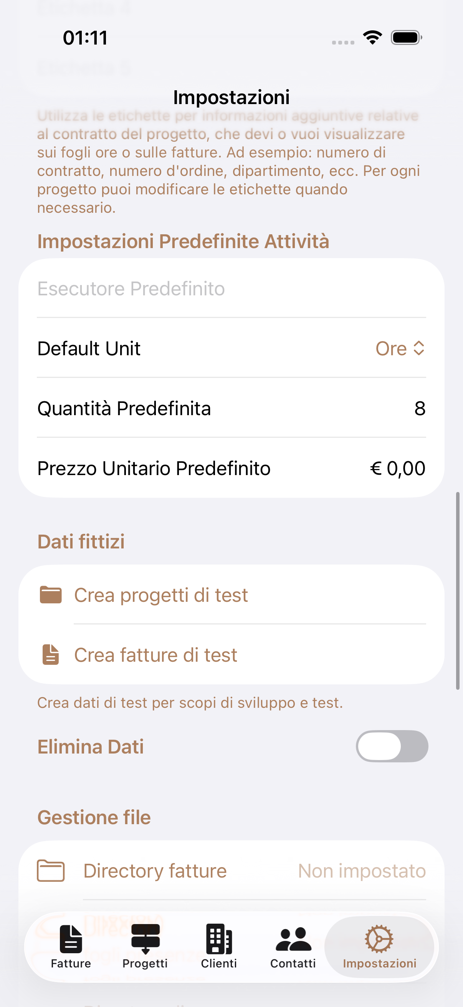This screenshot has height=1007, width=463.
Task: Tap the Fatture document icon
Action: coord(71,939)
